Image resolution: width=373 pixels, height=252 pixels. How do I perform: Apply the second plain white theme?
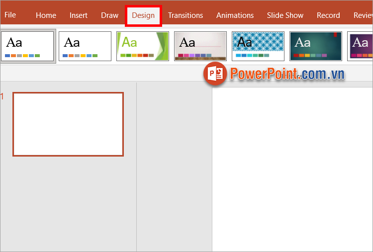click(85, 46)
